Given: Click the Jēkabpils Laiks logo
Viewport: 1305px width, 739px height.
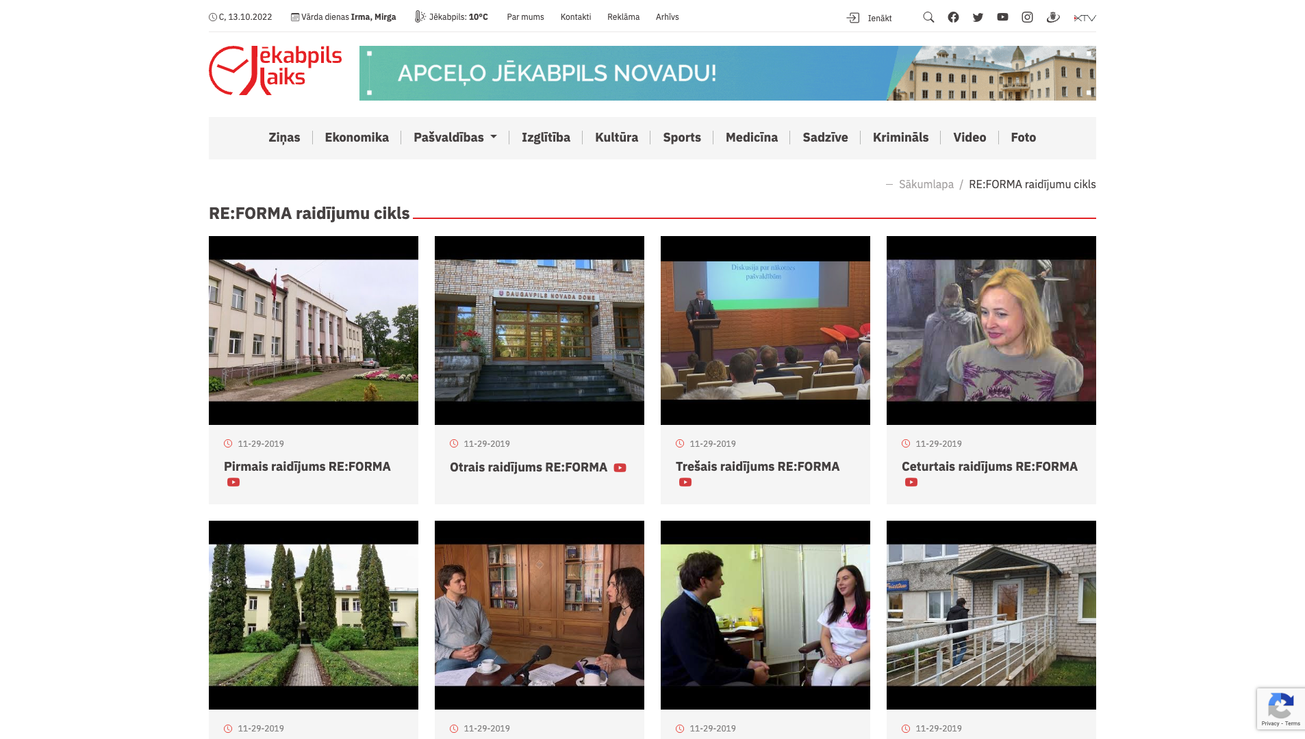Looking at the screenshot, I should 275,70.
